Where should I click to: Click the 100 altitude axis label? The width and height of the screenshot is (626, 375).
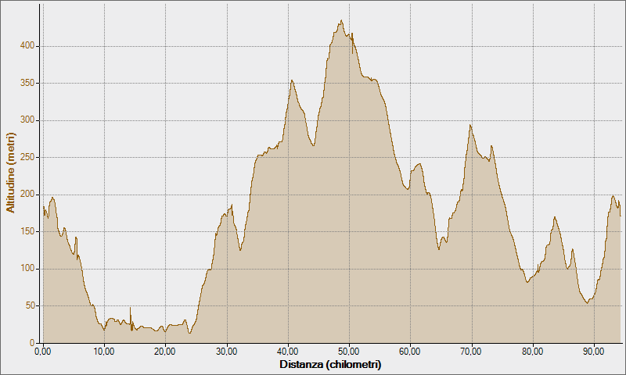[x=27, y=269]
